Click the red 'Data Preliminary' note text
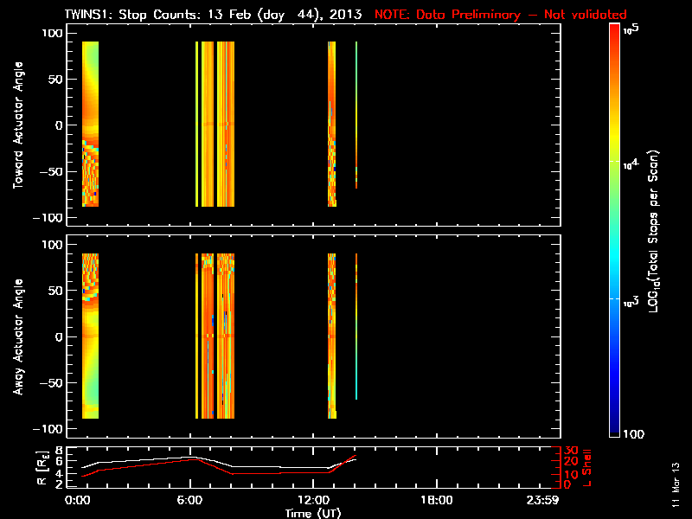The image size is (692, 519). [500, 15]
